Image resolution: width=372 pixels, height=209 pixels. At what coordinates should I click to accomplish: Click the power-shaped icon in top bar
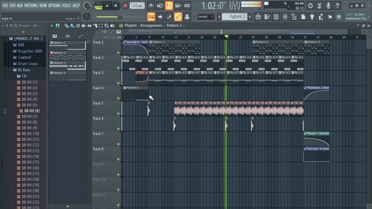tap(310, 5)
